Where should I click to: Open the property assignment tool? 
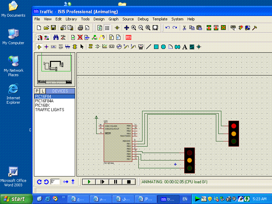(x=63, y=37)
